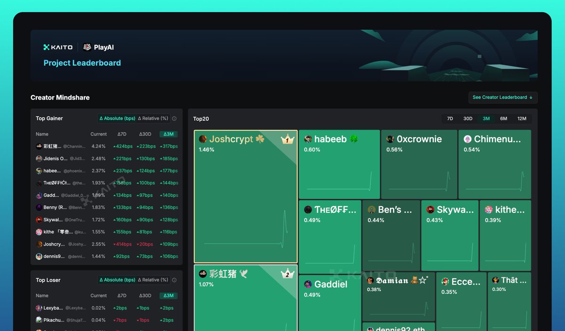This screenshot has width=565, height=331.
Task: Select the 30D timeframe tab
Action: click(468, 118)
